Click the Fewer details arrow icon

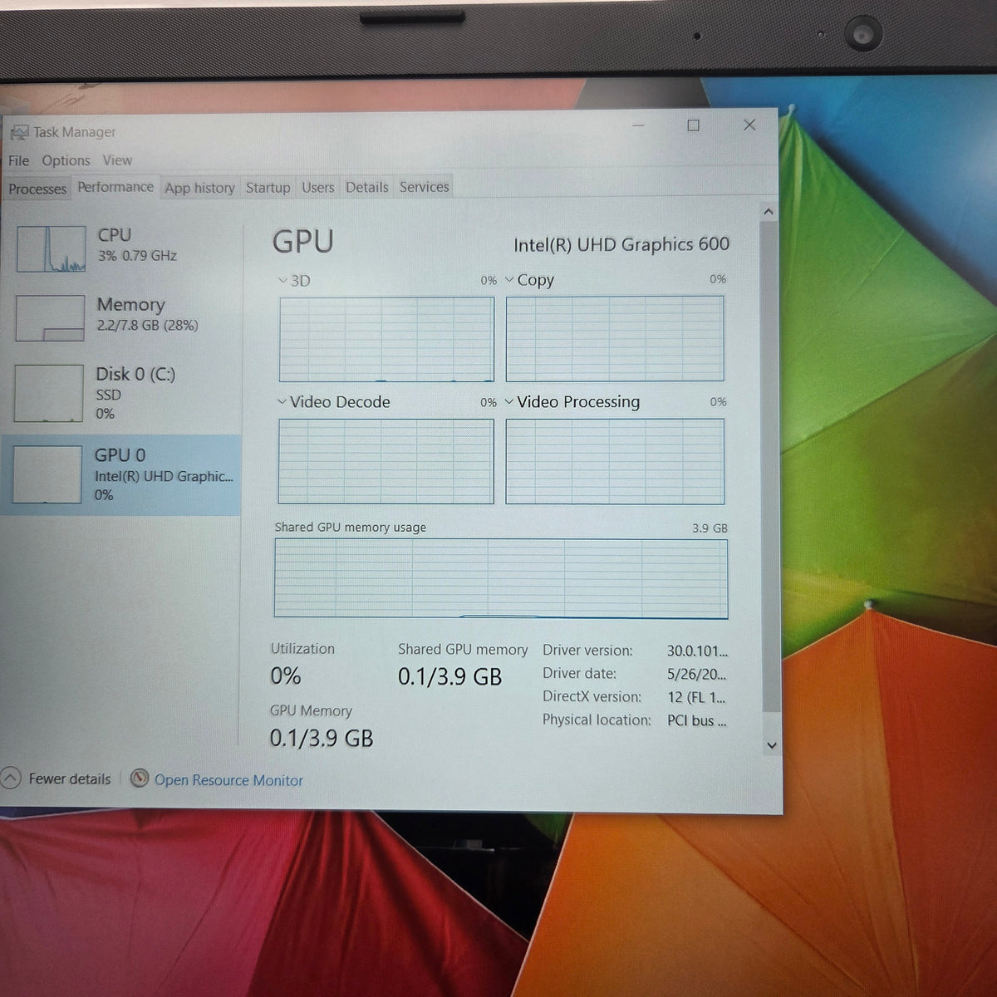pyautogui.click(x=11, y=778)
